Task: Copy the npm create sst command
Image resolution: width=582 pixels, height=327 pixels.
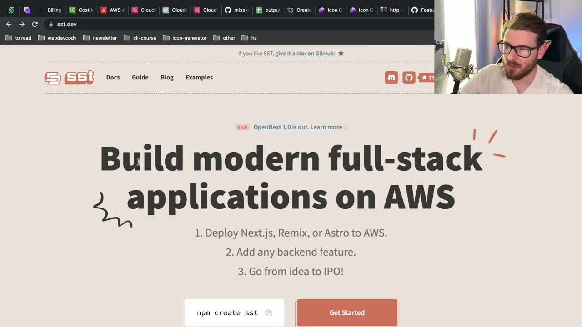Action: 268,312
